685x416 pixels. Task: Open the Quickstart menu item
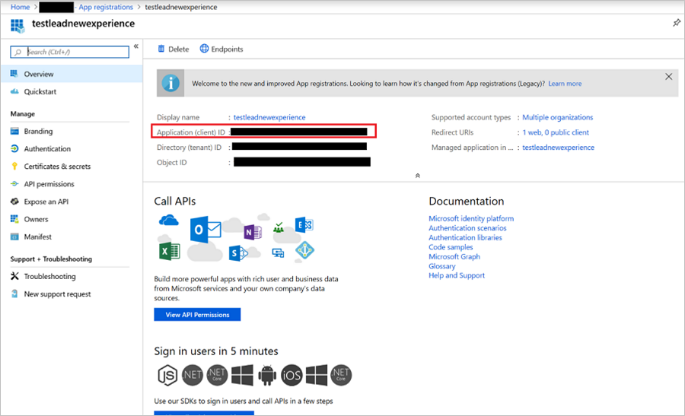pyautogui.click(x=40, y=92)
